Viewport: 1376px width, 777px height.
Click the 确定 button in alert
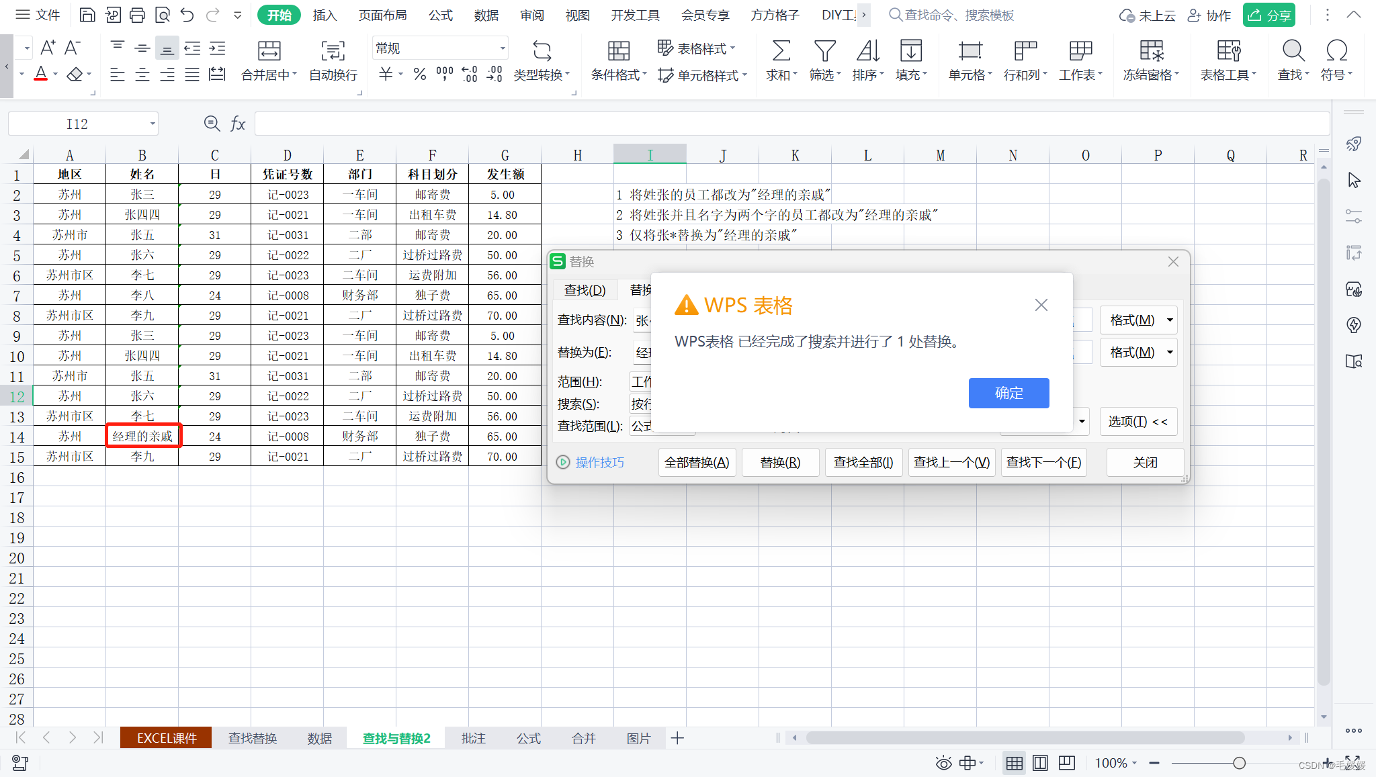point(1008,393)
